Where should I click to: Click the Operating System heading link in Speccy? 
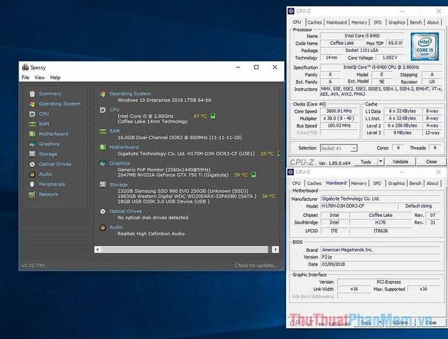131,93
